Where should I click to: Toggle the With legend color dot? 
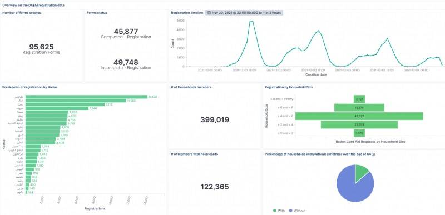(274, 211)
